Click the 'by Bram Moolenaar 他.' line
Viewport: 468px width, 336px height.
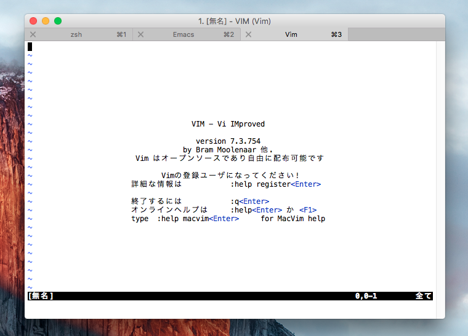(228, 150)
